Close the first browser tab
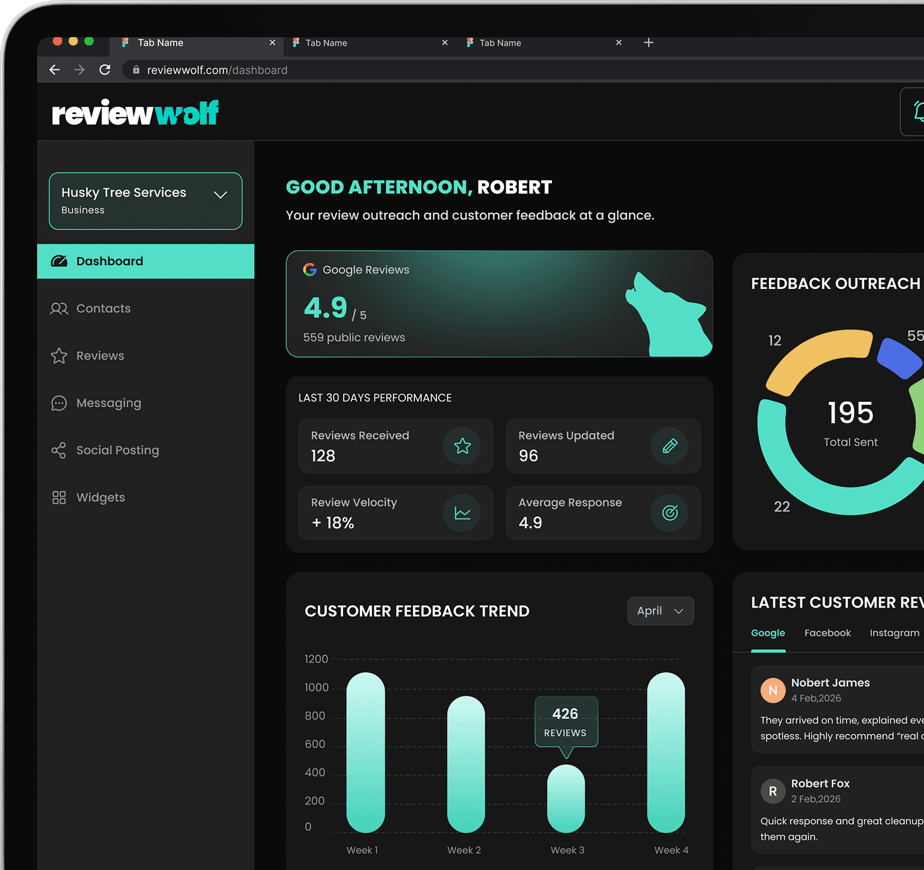Viewport: 924px width, 870px height. tap(273, 43)
